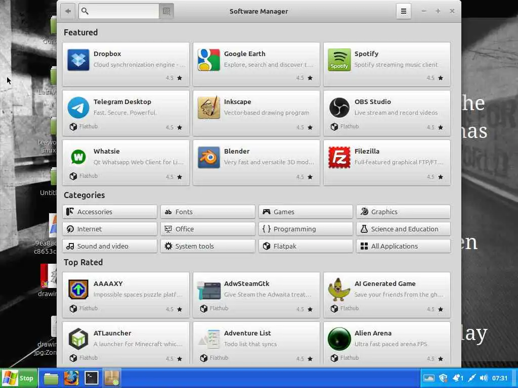The height and width of the screenshot is (388, 518).
Task: Click the AdwSteamGtk icon
Action: [209, 290]
